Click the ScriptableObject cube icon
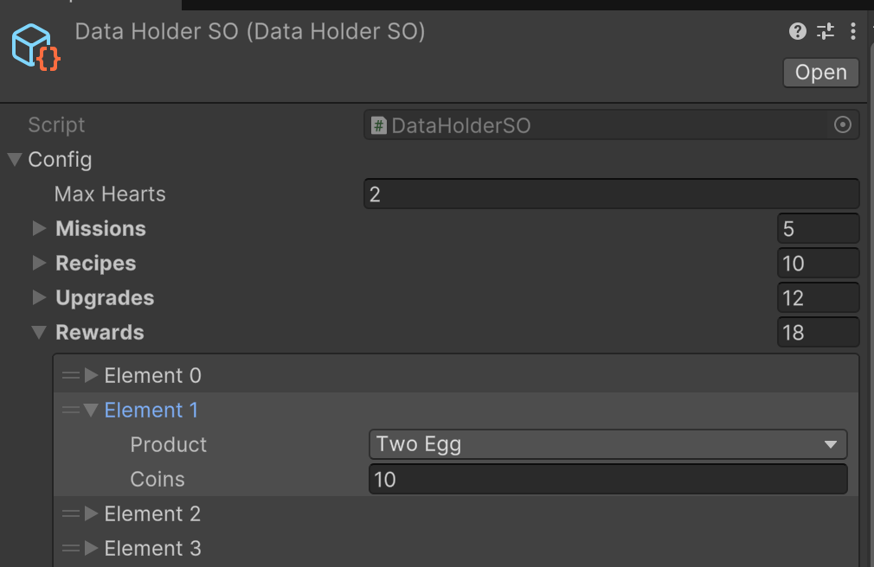 [35, 48]
